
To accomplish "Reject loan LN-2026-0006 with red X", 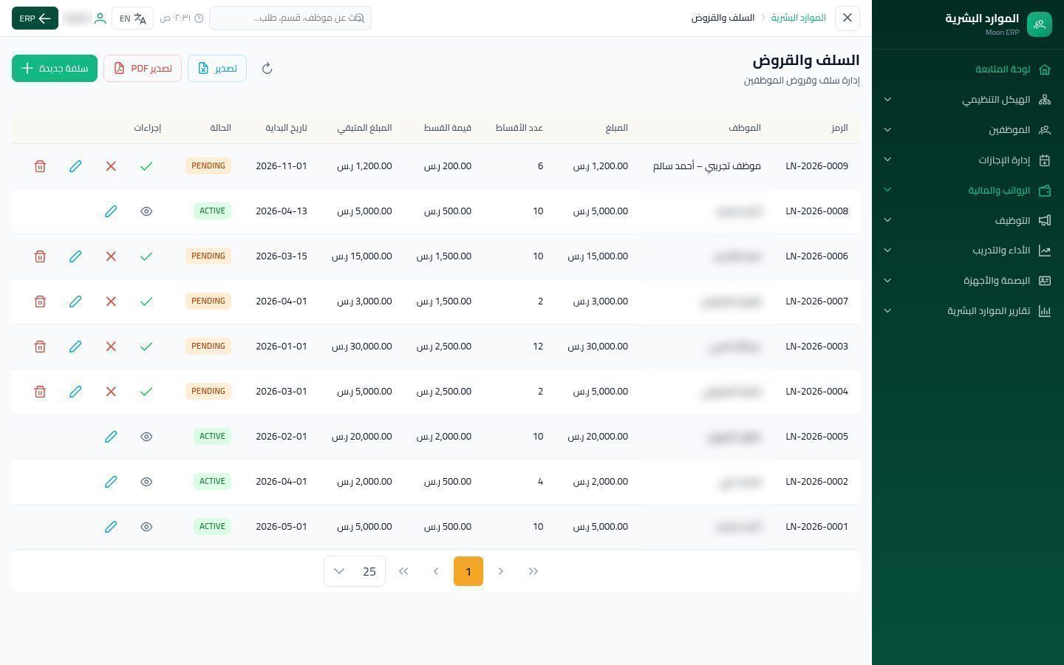I will [x=111, y=256].
